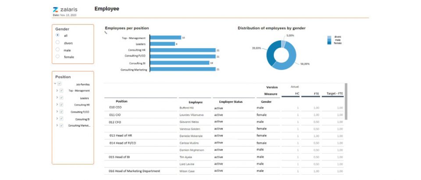Viewport: 421px width, 180px height.
Task: Choose the 'female' gender radio option
Action: point(57,56)
